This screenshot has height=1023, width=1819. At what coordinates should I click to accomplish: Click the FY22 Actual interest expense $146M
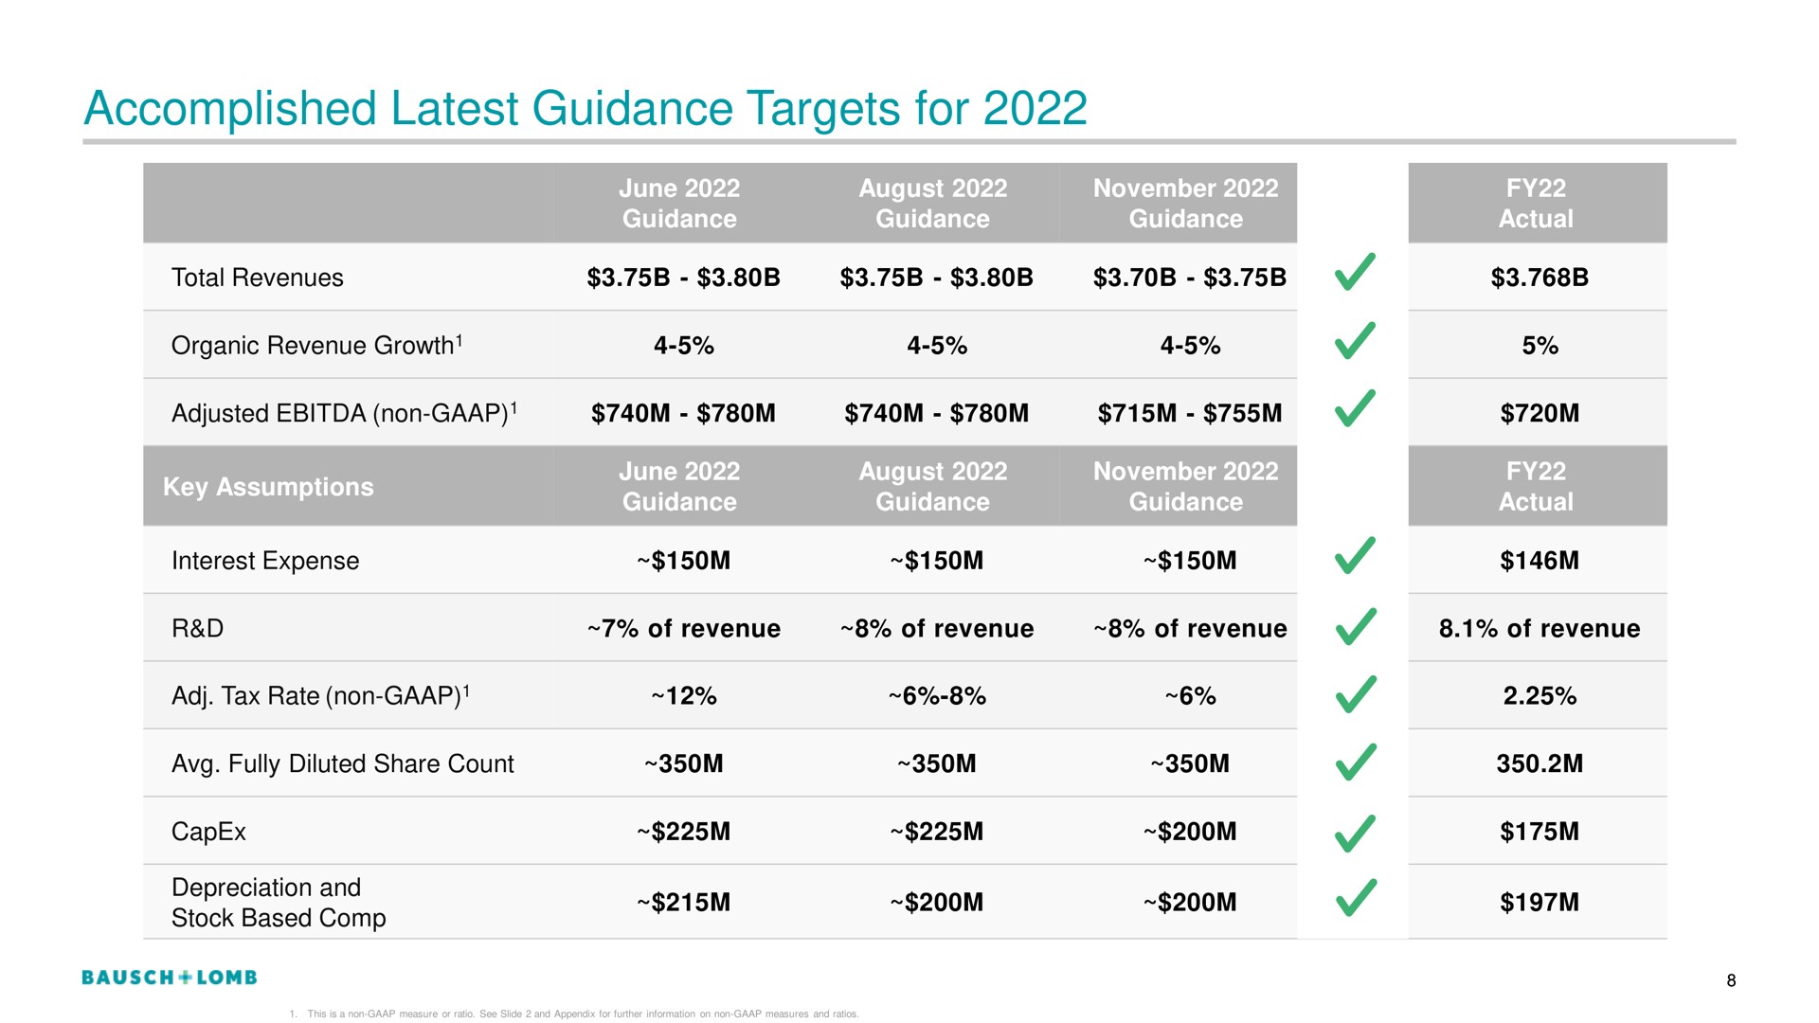pyautogui.click(x=1539, y=561)
